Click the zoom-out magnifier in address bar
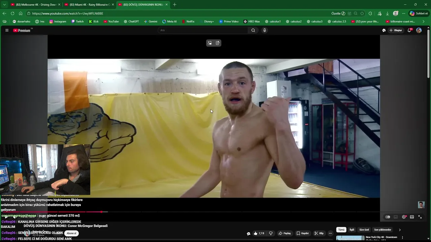The width and height of the screenshot is (431, 242). click(356, 13)
